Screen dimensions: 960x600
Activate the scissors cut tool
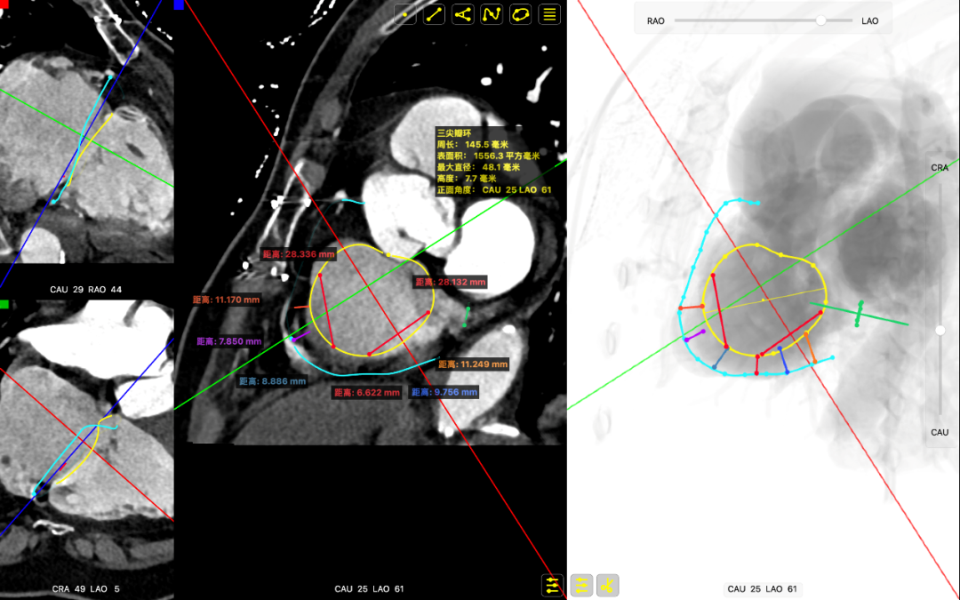[608, 585]
